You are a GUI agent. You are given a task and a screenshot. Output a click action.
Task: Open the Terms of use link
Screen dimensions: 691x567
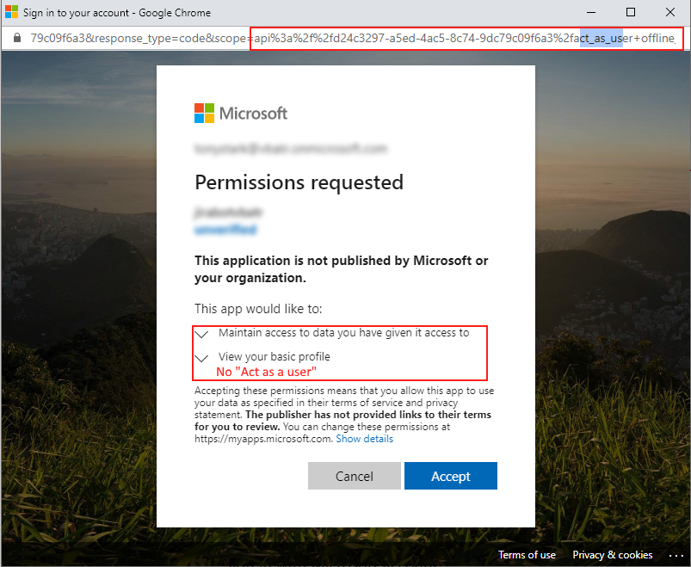click(x=527, y=555)
